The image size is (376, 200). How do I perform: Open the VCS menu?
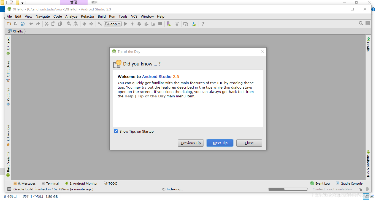click(134, 17)
